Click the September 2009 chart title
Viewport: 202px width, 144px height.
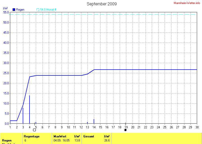click(x=102, y=4)
